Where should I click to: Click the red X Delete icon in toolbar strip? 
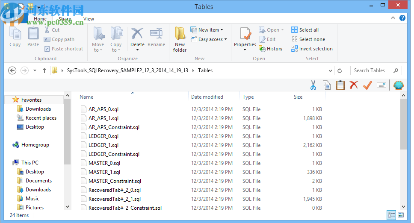pos(354,85)
